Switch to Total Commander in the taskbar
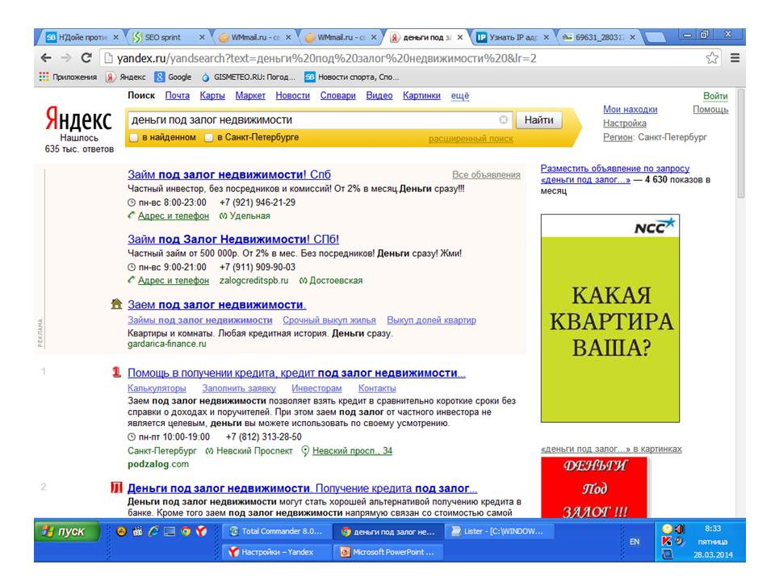The height and width of the screenshot is (581, 775). tap(276, 531)
